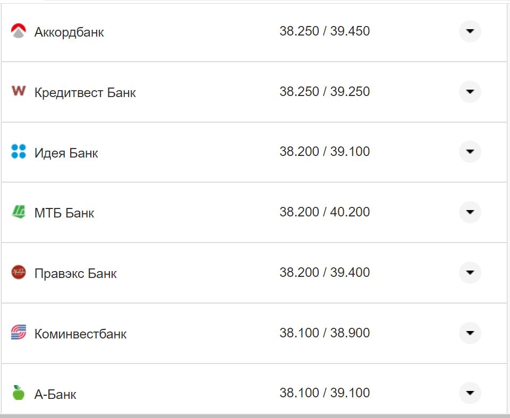Click the Идея Банк blue dots logo

pyautogui.click(x=19, y=152)
